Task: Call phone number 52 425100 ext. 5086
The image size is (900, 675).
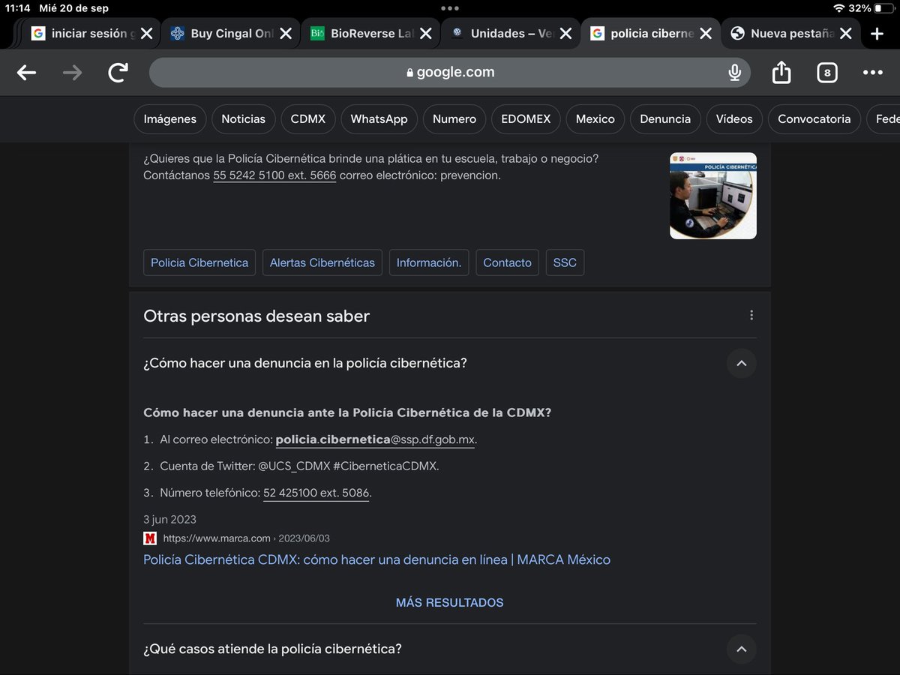Action: [316, 493]
